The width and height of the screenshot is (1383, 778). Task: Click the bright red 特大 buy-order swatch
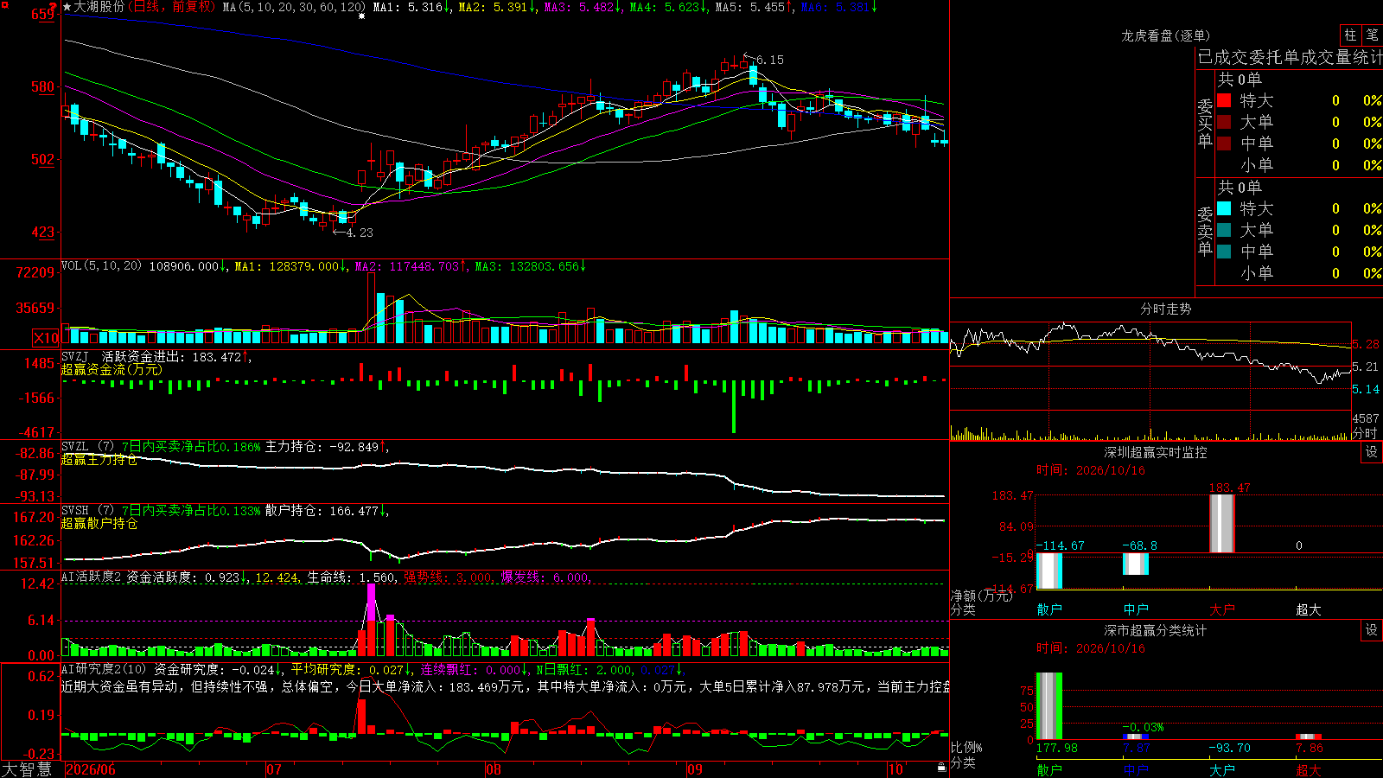click(x=1224, y=100)
